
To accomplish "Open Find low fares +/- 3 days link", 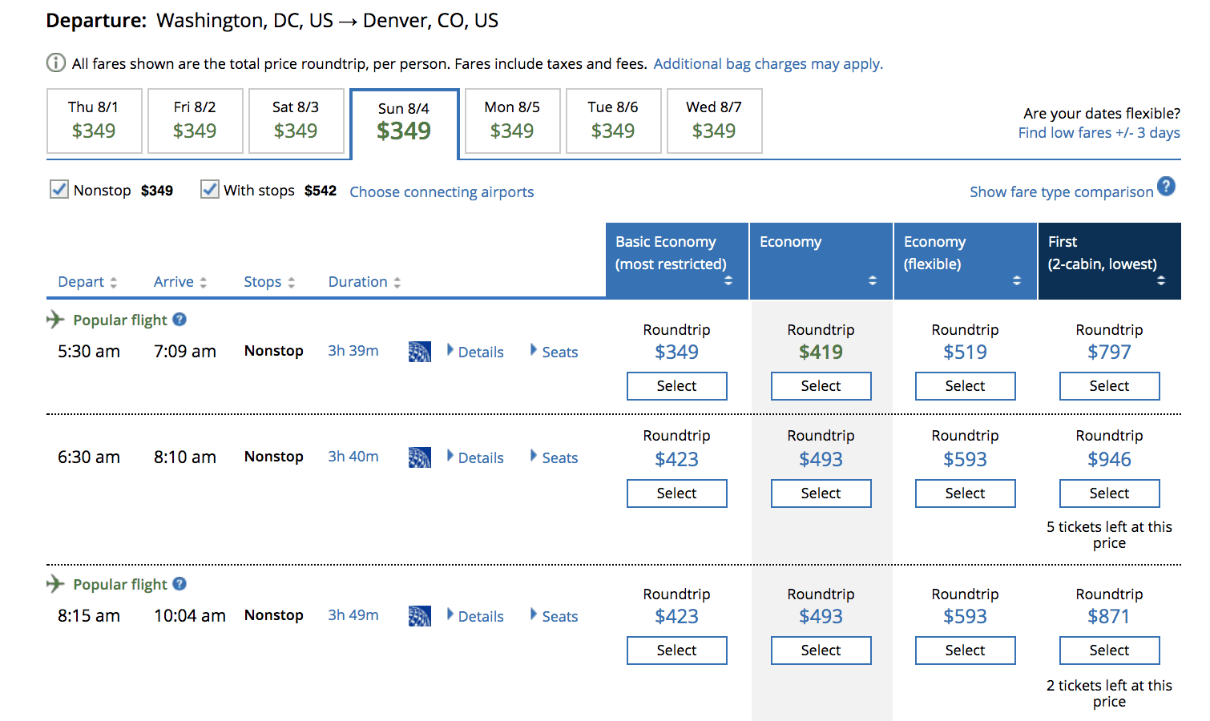I will pos(1099,133).
